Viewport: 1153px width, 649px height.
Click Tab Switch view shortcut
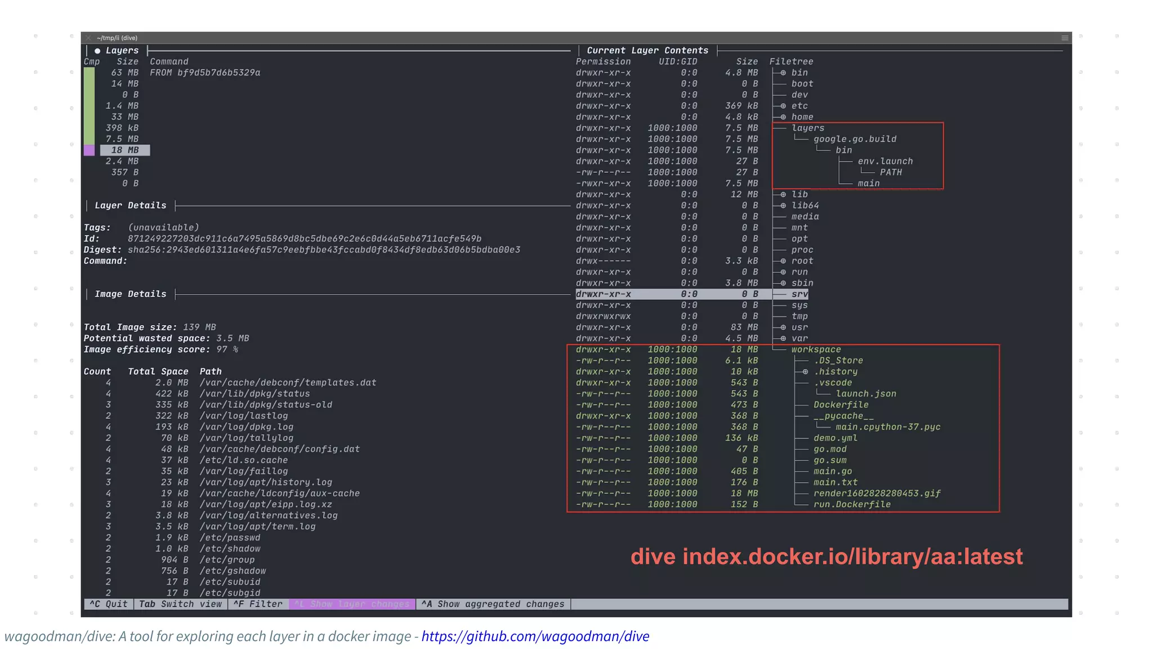point(181,604)
